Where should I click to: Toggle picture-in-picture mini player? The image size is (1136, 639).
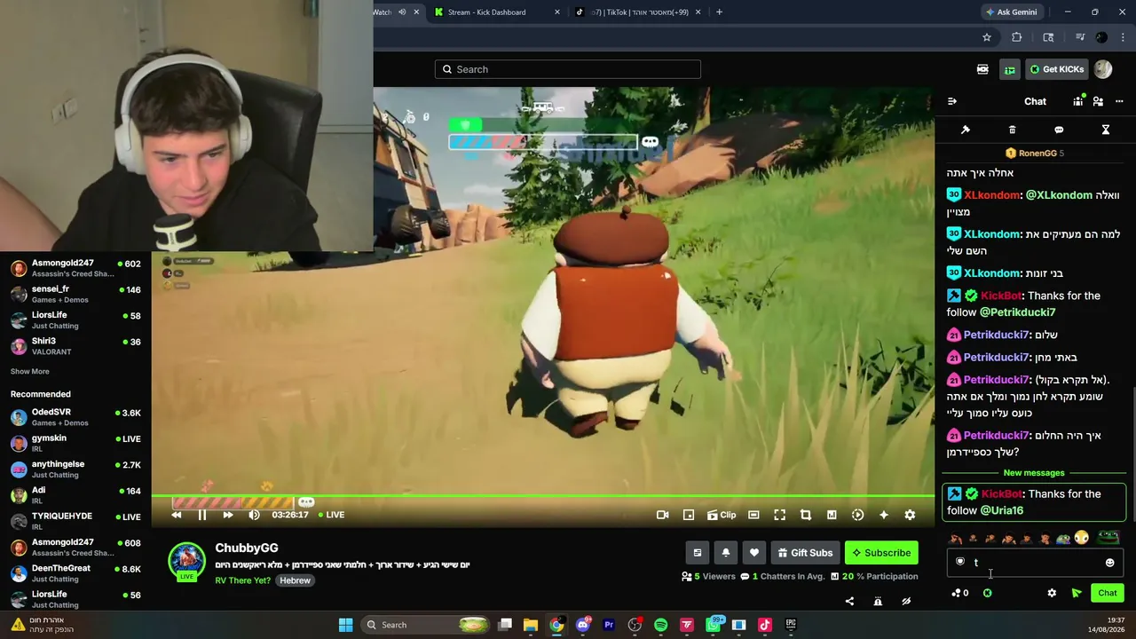point(689,515)
